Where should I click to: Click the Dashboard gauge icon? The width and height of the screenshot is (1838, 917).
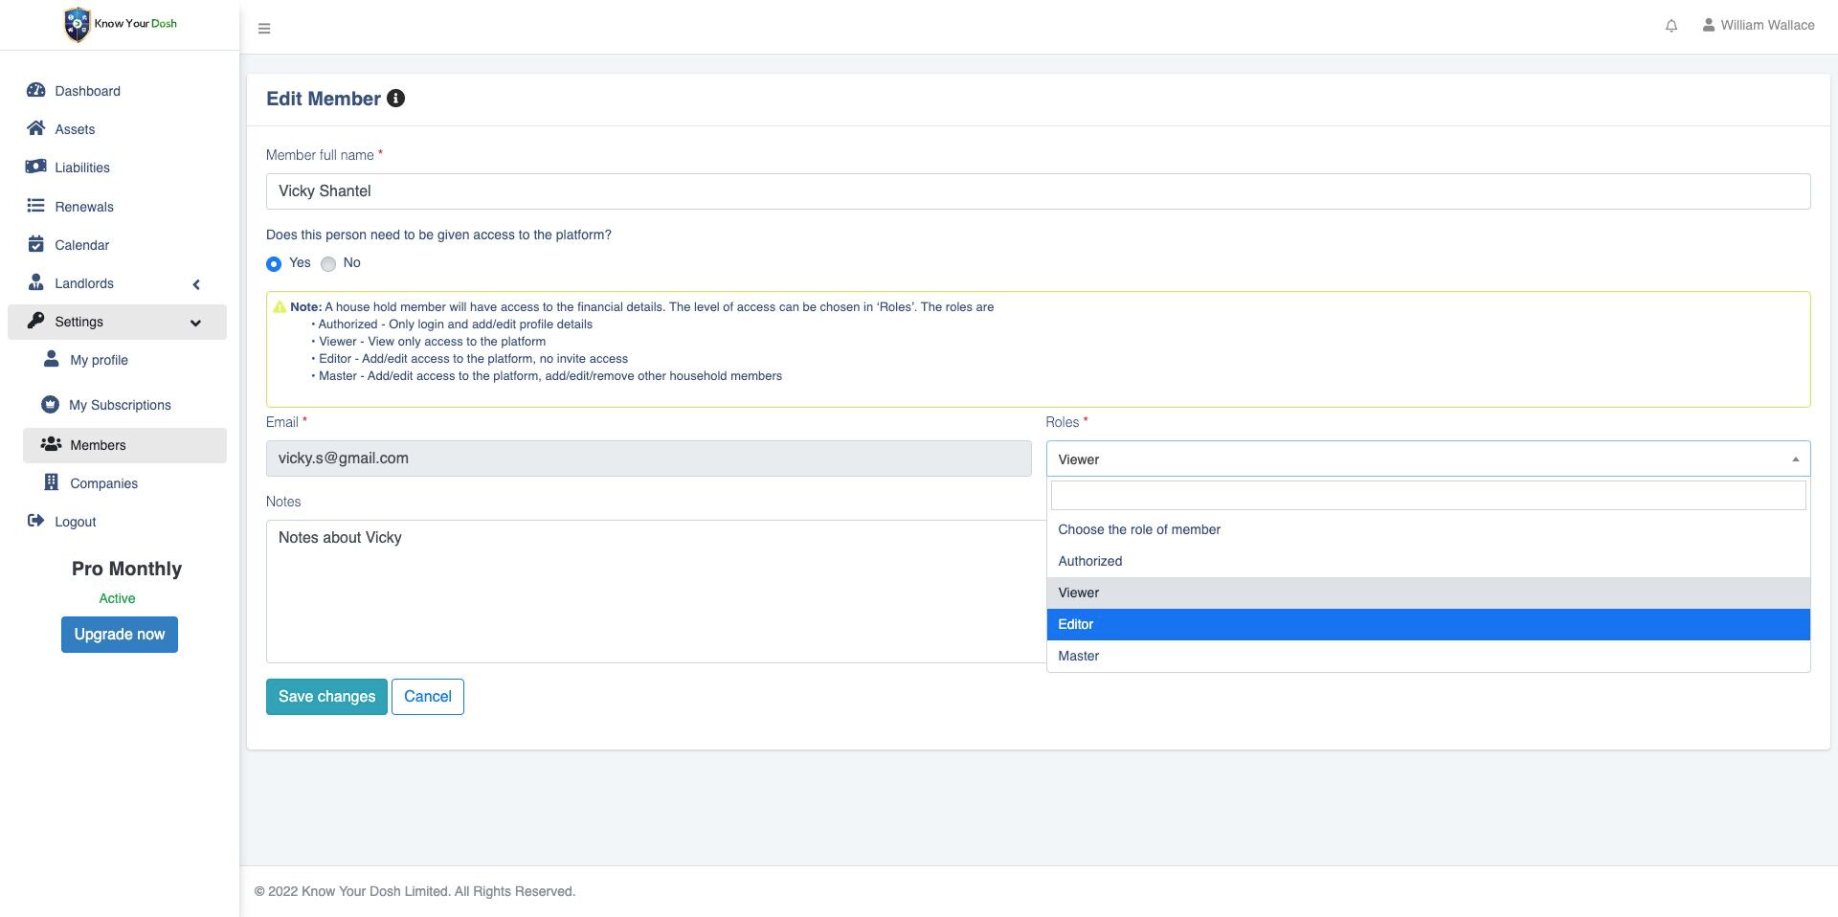(36, 90)
